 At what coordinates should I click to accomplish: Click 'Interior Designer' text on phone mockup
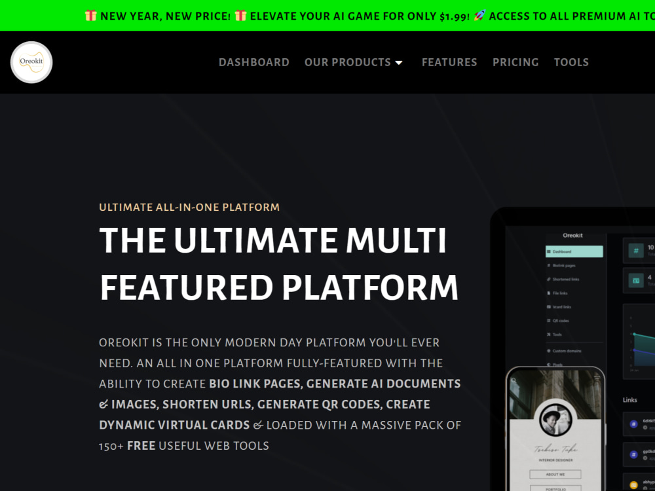[555, 460]
